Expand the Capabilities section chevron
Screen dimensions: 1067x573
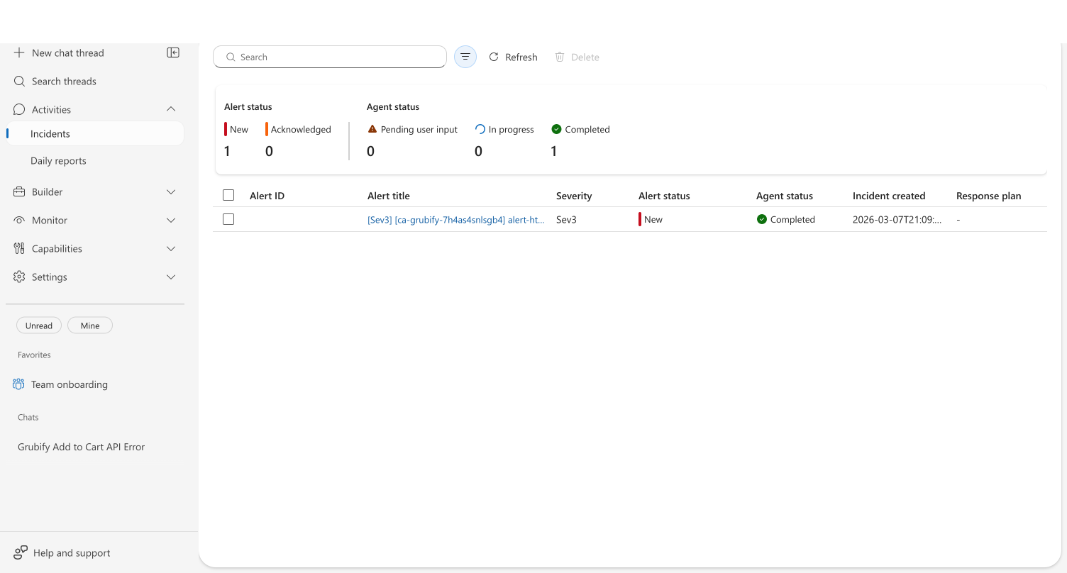pos(171,249)
